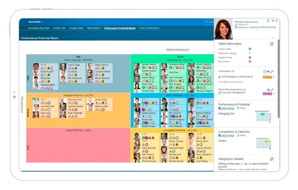
Task: Select Latest Rating under Performance & Potential
Action: click(226, 108)
